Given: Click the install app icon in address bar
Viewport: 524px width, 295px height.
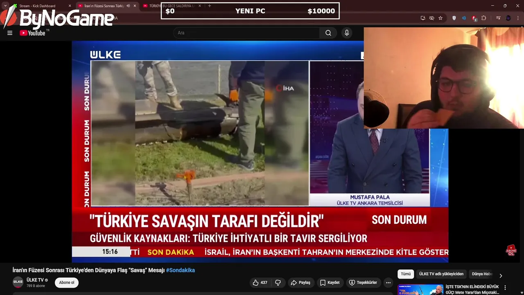Looking at the screenshot, I should coord(423,18).
